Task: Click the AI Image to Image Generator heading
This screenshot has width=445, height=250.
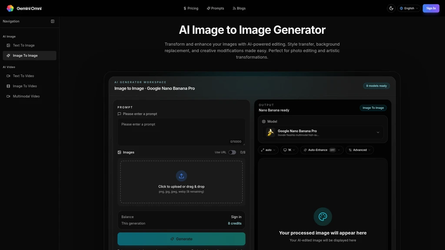Action: [x=252, y=30]
